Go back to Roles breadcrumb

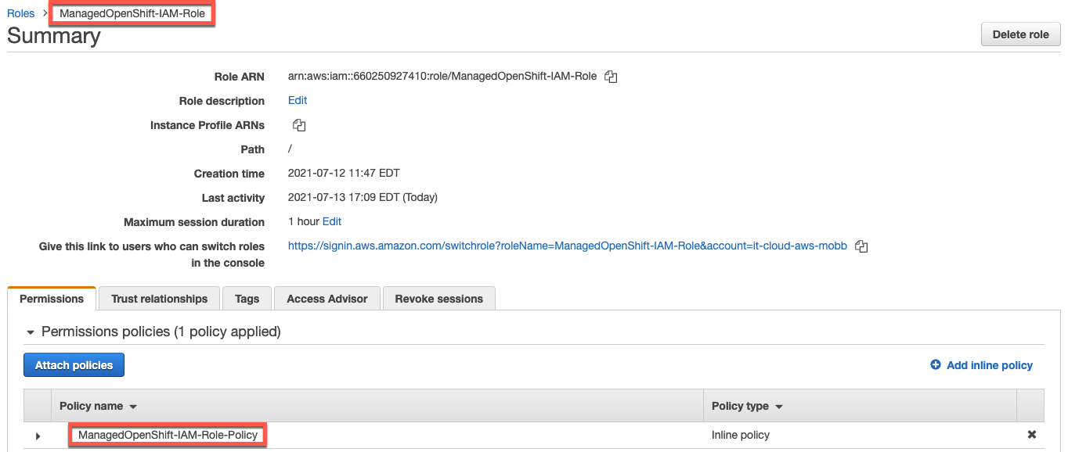[x=21, y=13]
